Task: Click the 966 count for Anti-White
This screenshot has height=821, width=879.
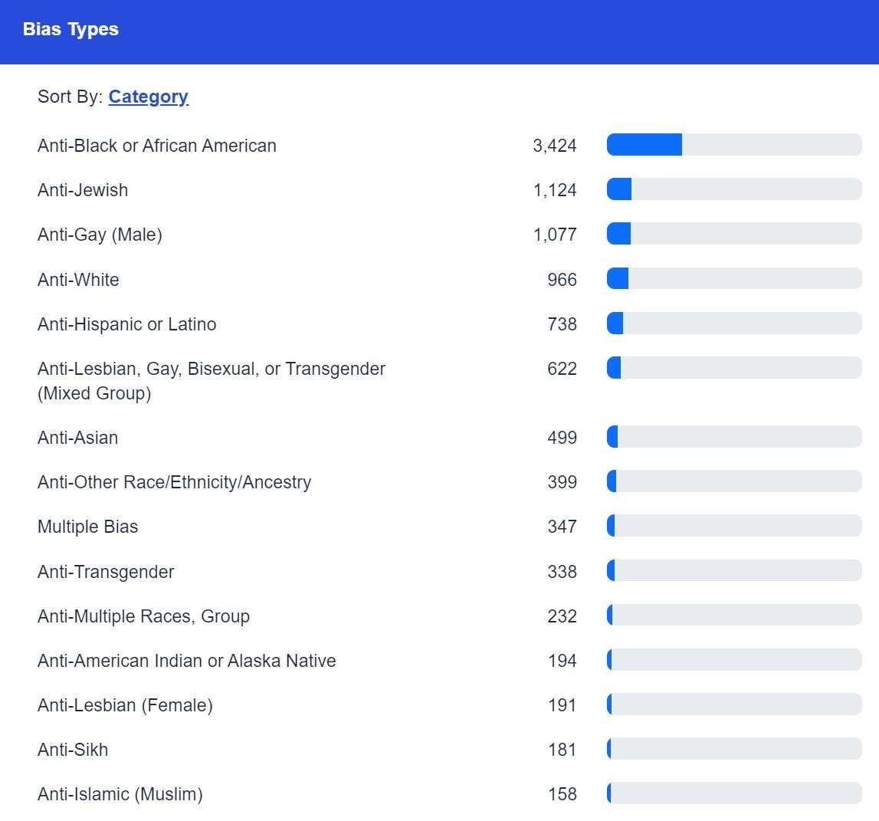Action: (562, 280)
